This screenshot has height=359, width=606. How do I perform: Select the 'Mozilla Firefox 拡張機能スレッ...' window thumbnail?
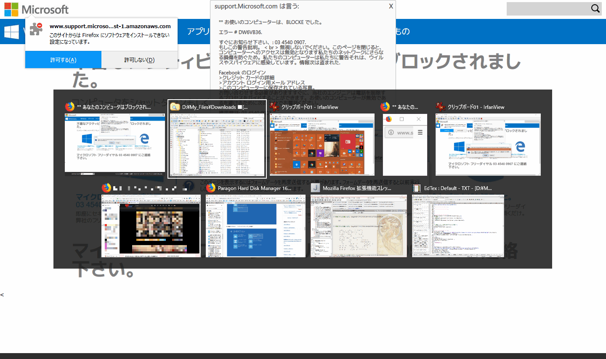359,226
